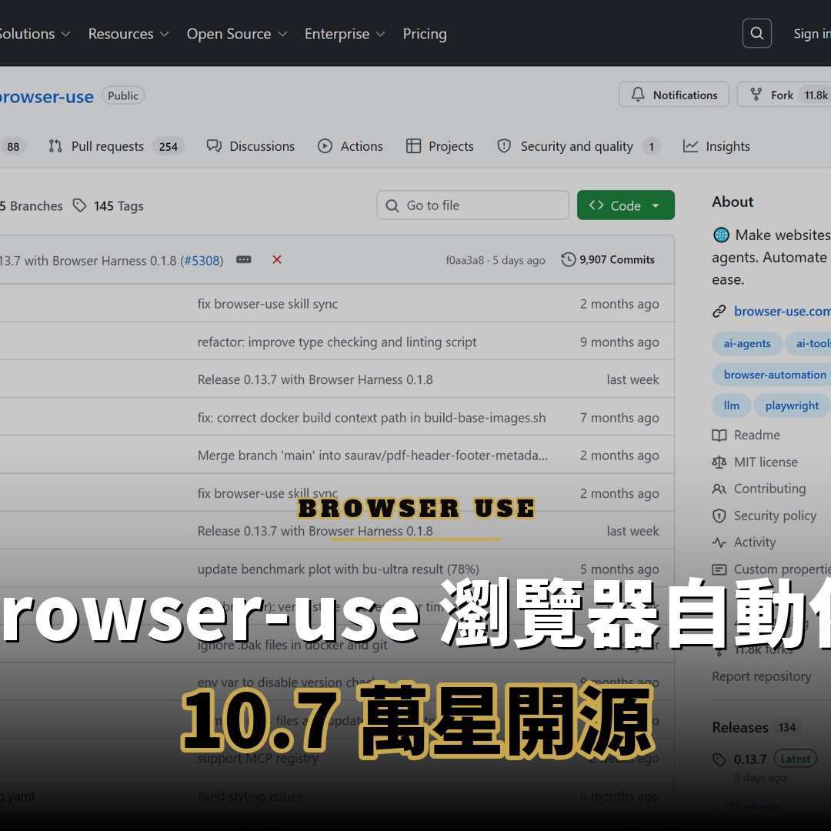Fork the repository
Screen dimensions: 831x831
pos(784,95)
